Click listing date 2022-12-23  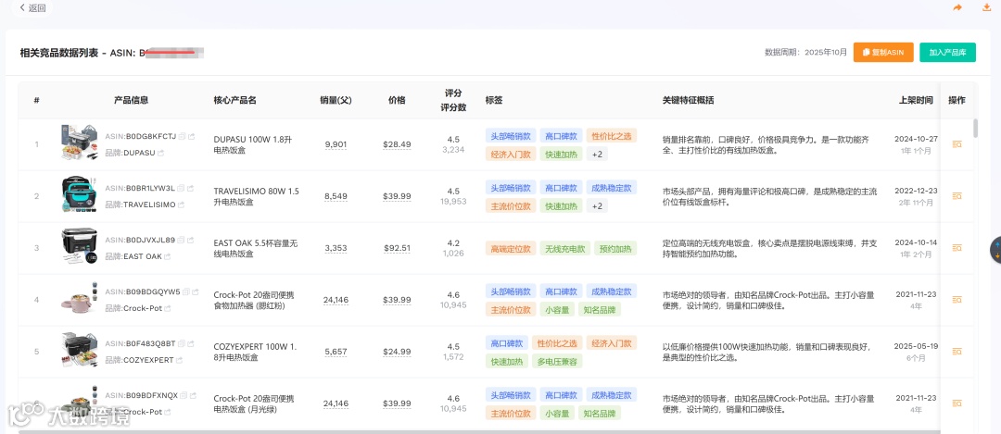(x=916, y=191)
